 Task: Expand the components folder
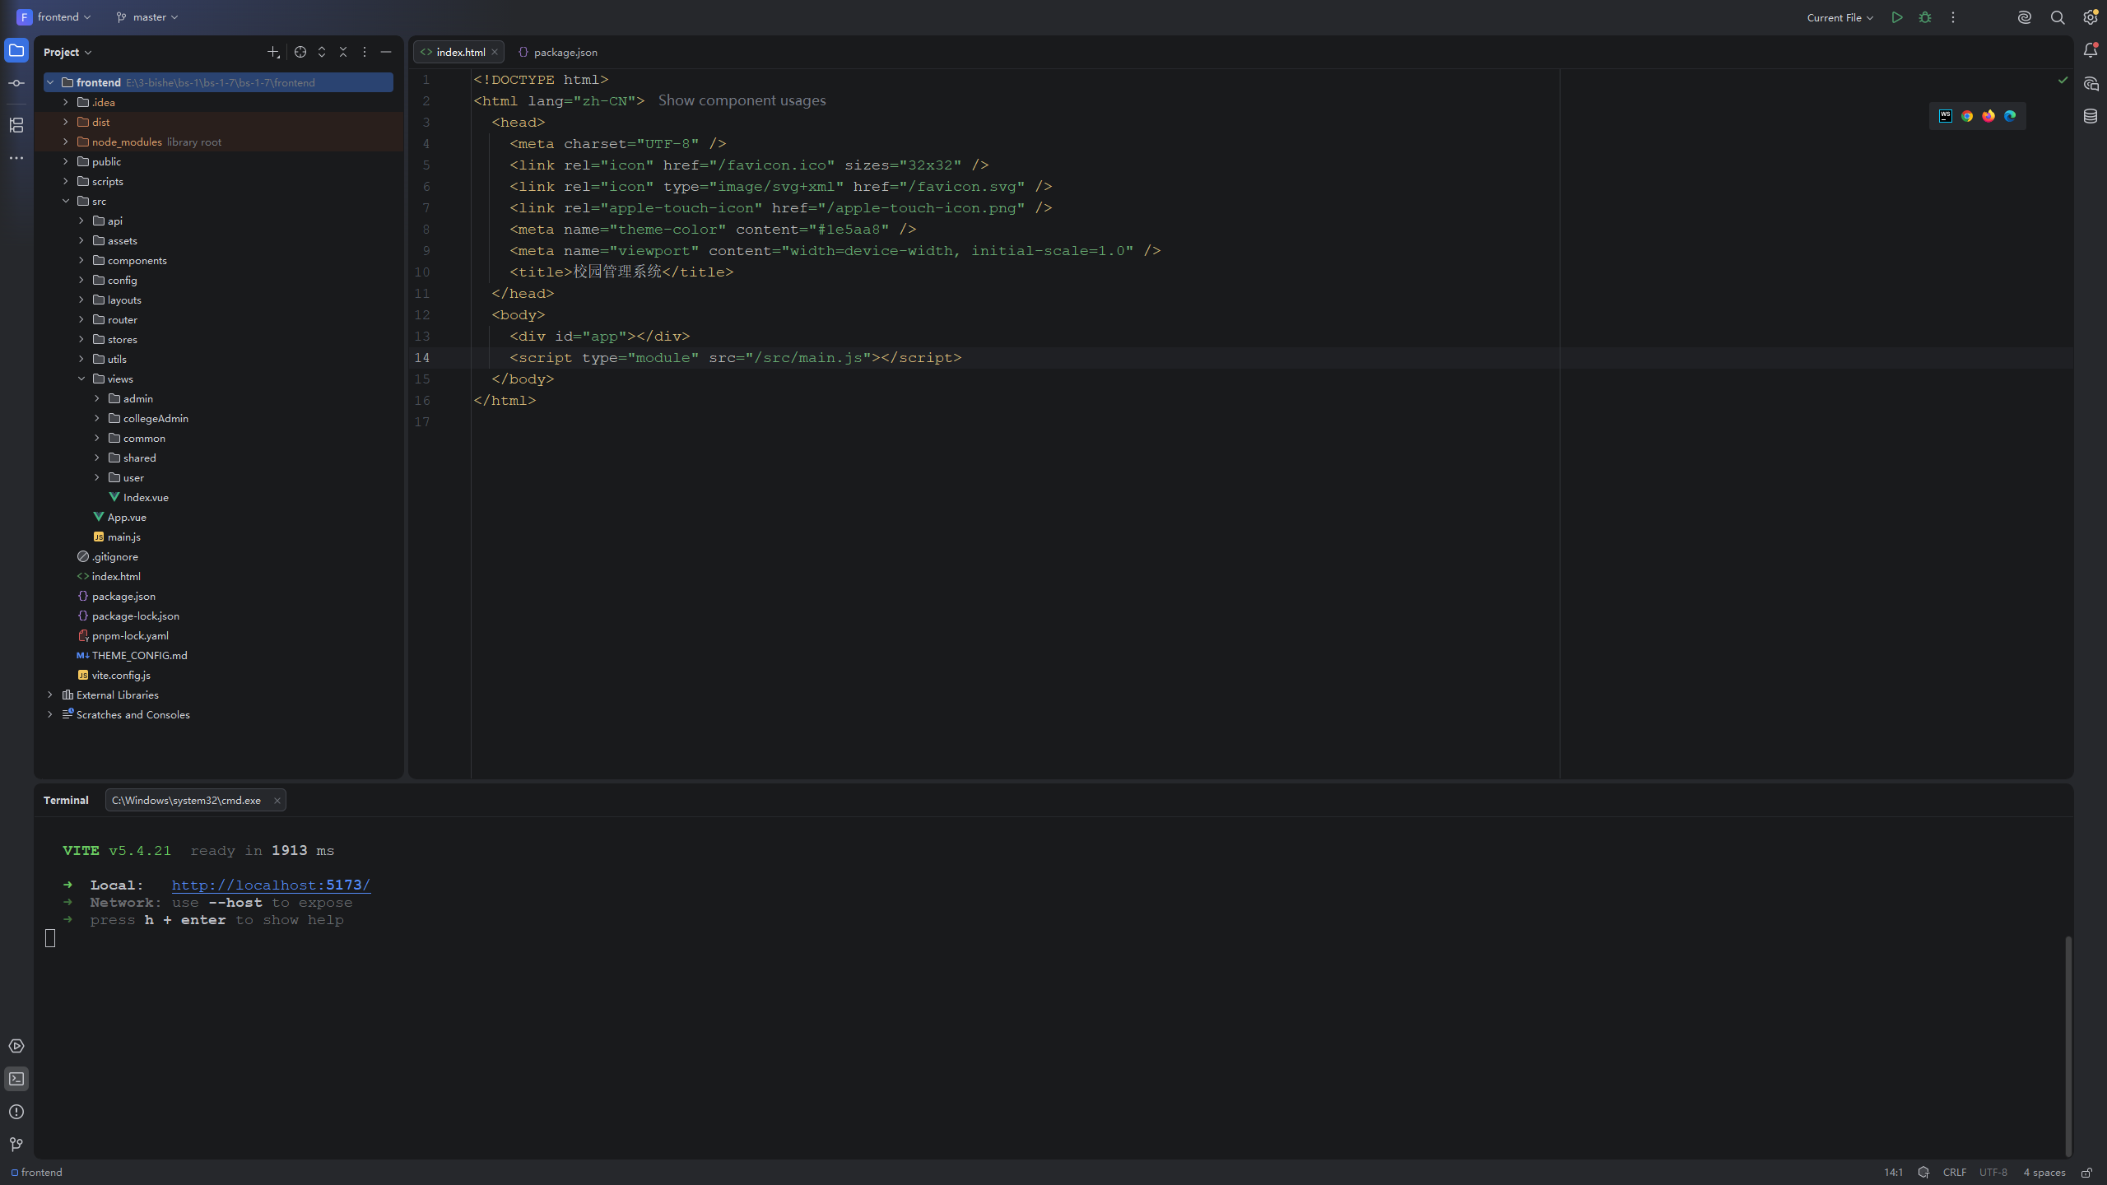[81, 260]
